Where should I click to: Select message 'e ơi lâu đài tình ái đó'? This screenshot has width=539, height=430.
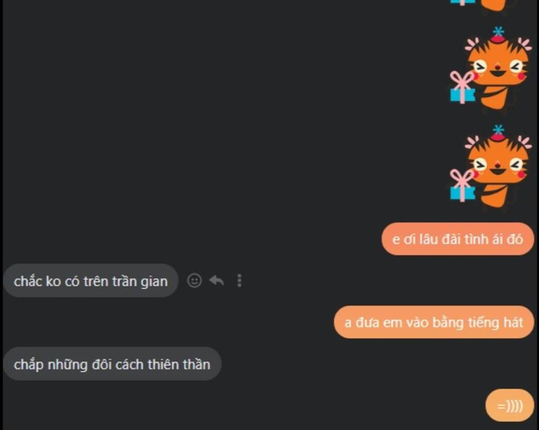(x=457, y=239)
